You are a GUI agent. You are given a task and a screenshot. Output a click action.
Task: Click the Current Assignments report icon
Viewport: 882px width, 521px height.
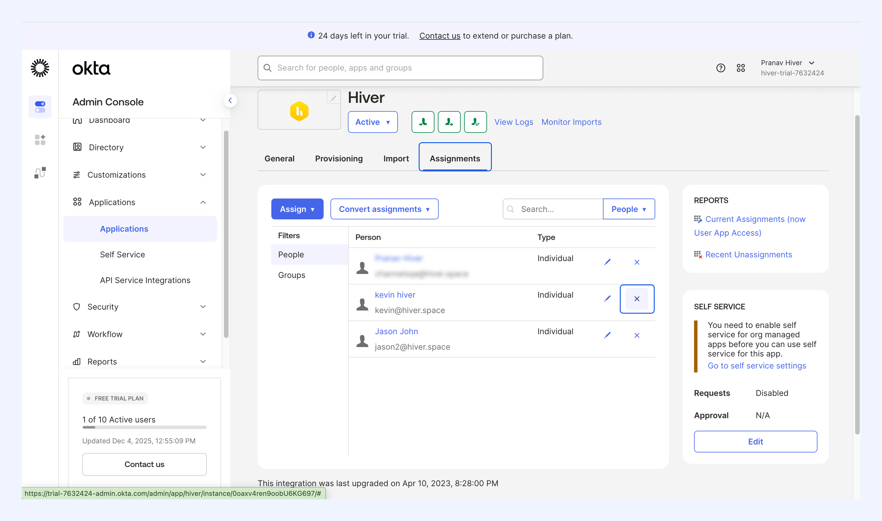(x=698, y=219)
